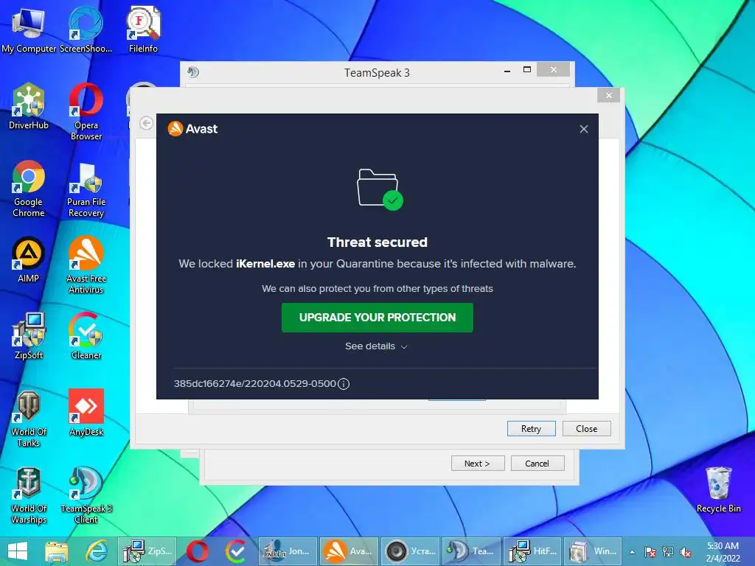This screenshot has height=566, width=755.
Task: Open the DriverHub desktop icon
Action: (x=29, y=106)
